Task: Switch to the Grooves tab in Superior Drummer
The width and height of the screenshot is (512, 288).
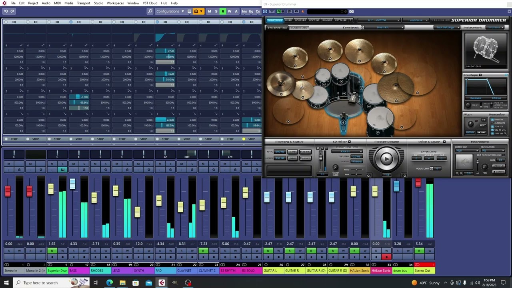Action: [x=300, y=20]
